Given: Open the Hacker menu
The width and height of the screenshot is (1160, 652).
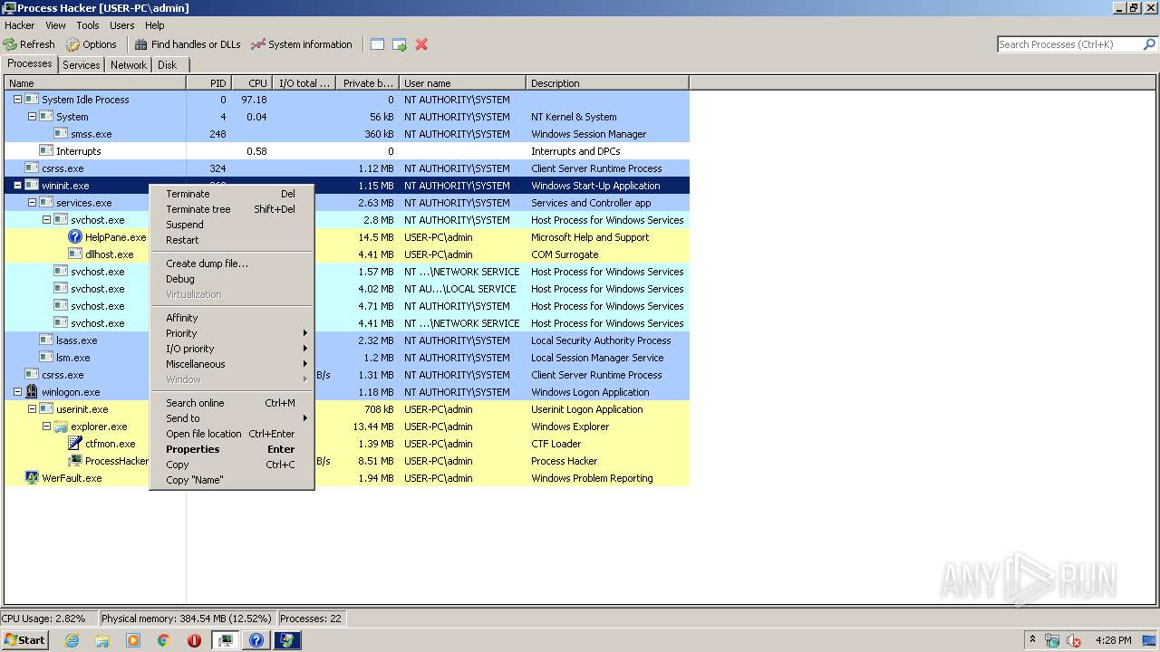Looking at the screenshot, I should click(x=19, y=25).
